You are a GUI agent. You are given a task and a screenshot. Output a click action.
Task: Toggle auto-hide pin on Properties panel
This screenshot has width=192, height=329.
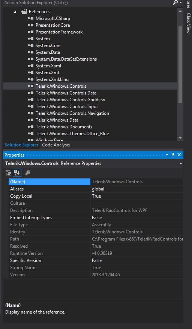click(x=173, y=155)
